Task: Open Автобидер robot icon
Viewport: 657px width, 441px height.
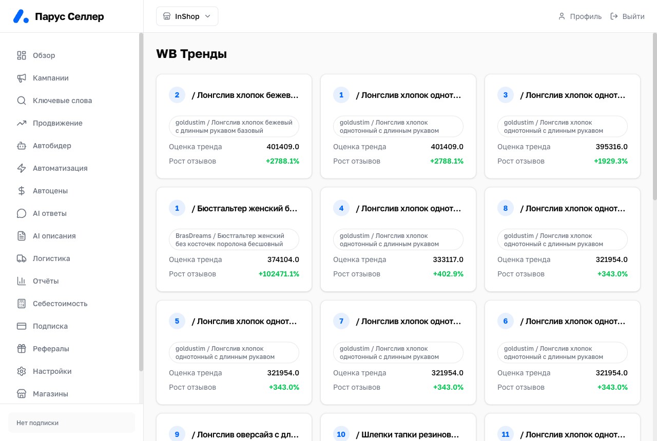Action: click(22, 146)
